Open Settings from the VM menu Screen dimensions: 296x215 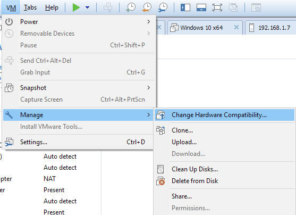pos(78,142)
